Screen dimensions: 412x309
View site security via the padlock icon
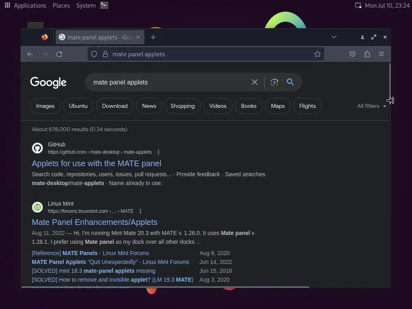coord(105,54)
